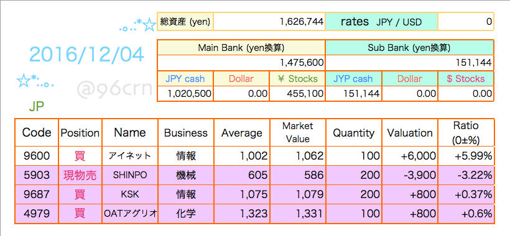Viewport: 510px width, 236px height.
Task: Select the total assets value 1,626,744
Action: pos(269,22)
